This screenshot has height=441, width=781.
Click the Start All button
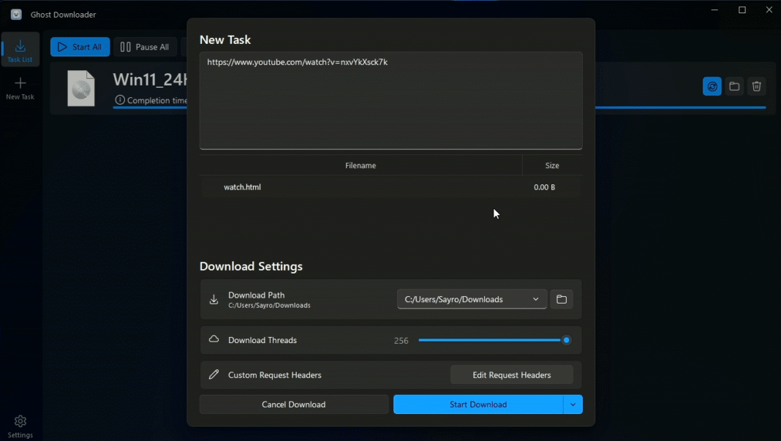(x=80, y=47)
